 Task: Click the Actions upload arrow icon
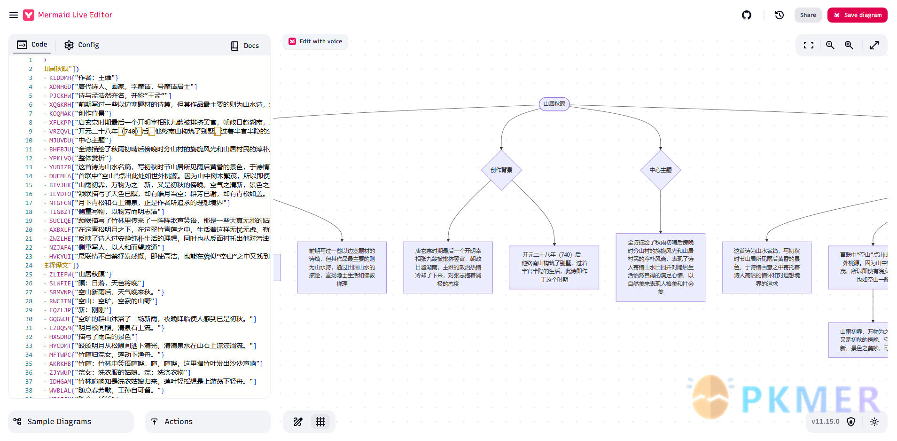[x=155, y=422]
